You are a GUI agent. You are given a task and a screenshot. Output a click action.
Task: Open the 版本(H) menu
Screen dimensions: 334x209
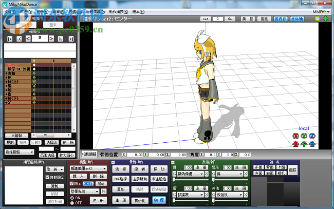pos(138,12)
